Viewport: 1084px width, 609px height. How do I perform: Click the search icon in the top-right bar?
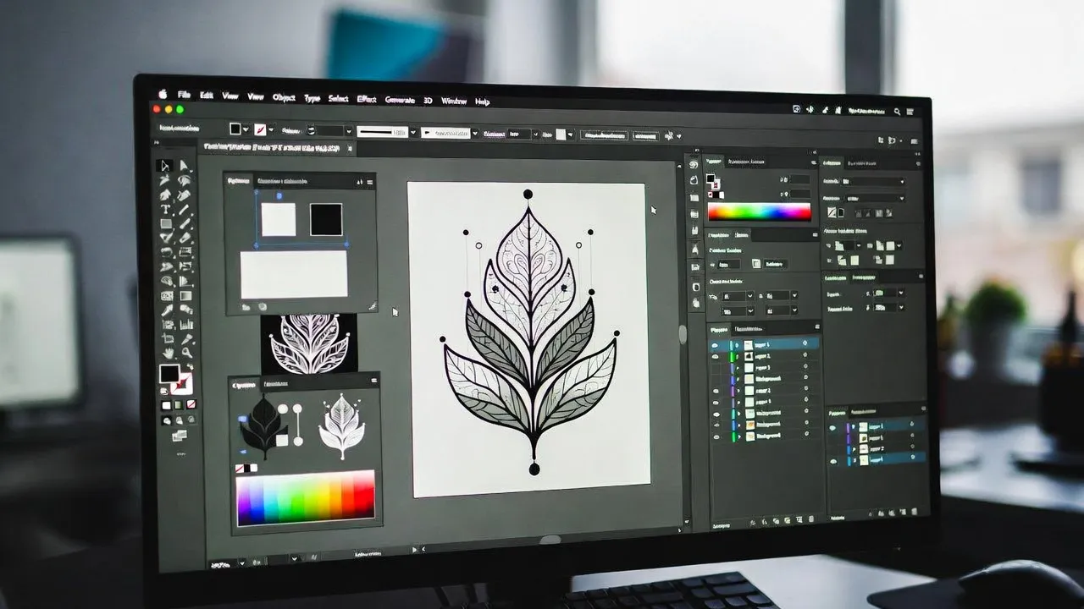(895, 110)
